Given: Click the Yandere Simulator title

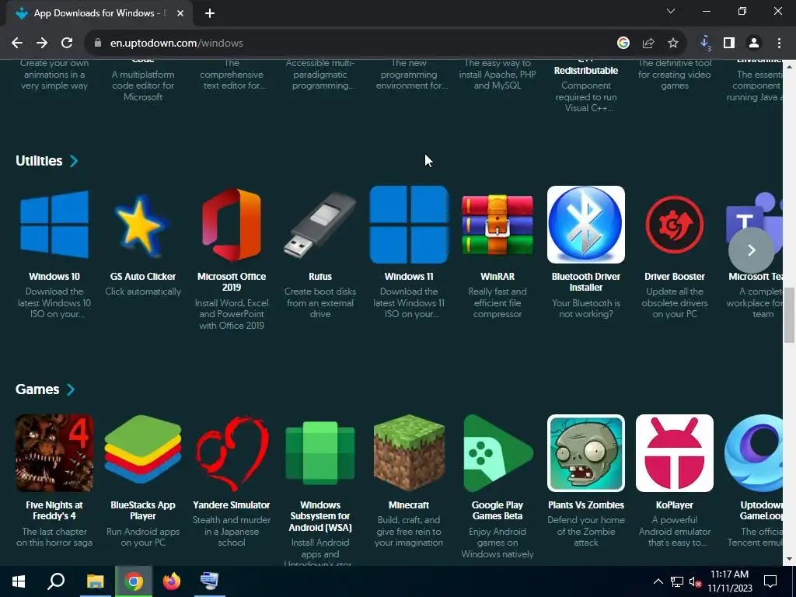Looking at the screenshot, I should pos(232,505).
